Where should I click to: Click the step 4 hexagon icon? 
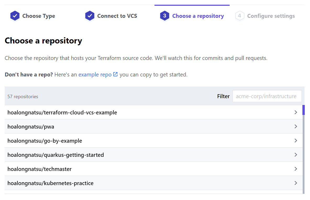point(240,16)
